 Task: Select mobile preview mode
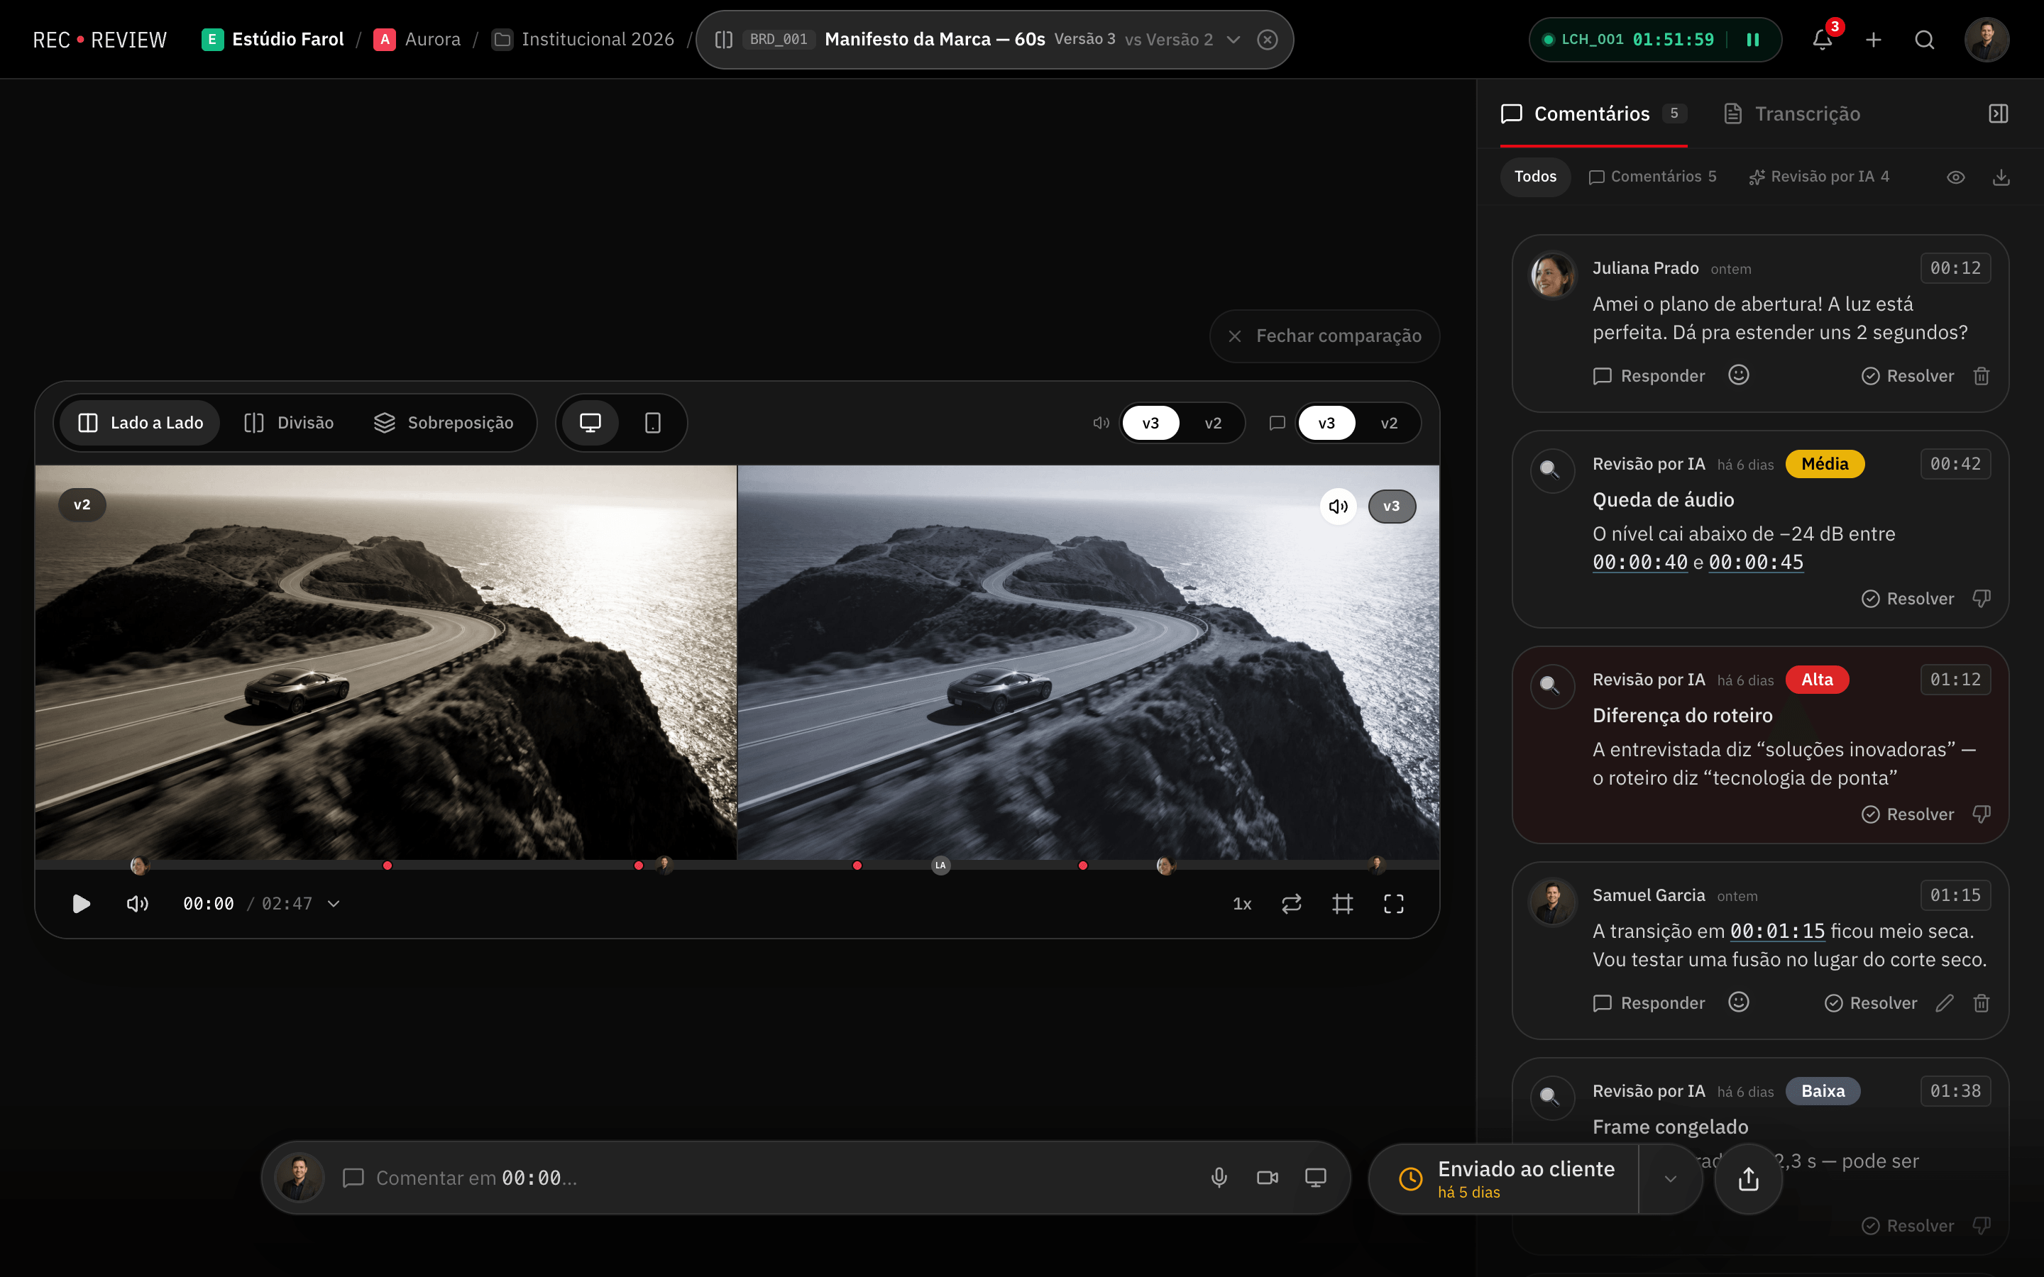(652, 422)
